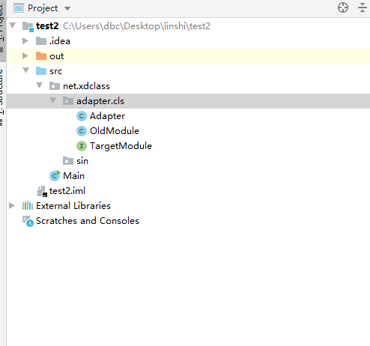
Task: Collapse the src folder arrow
Action: coord(25,70)
